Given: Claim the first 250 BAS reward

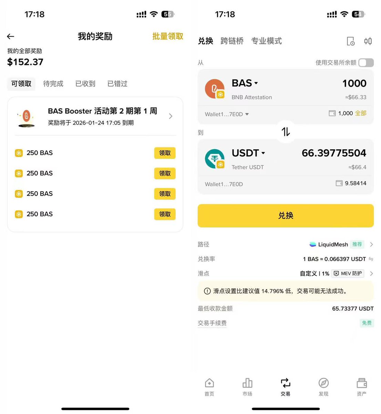Looking at the screenshot, I should click(x=165, y=153).
